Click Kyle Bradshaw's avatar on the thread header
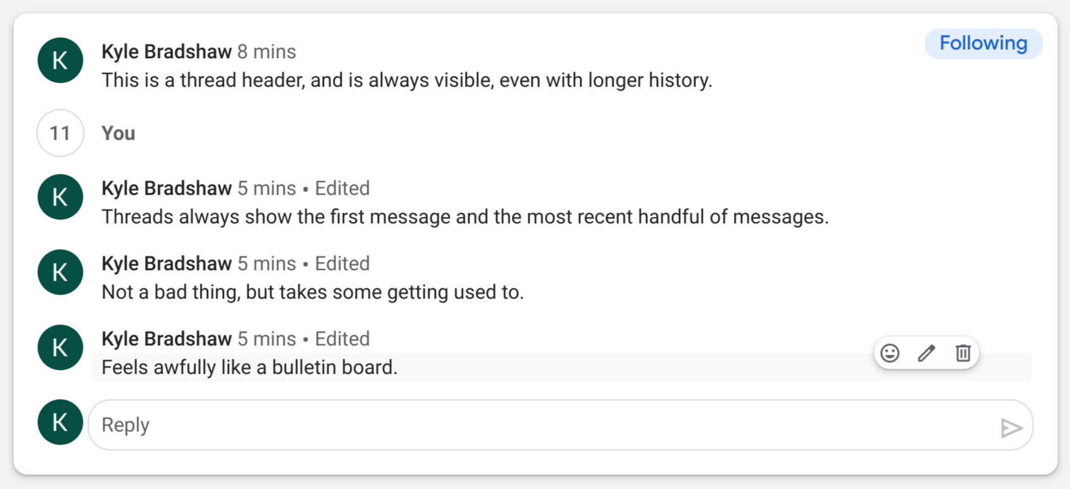 (x=59, y=60)
